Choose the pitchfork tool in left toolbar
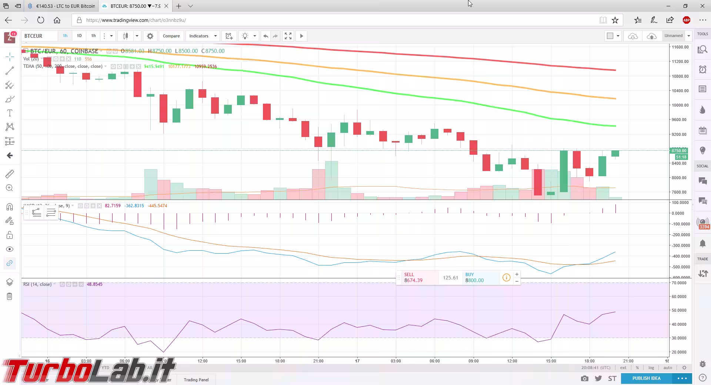Image resolution: width=711 pixels, height=385 pixels. coord(10,85)
